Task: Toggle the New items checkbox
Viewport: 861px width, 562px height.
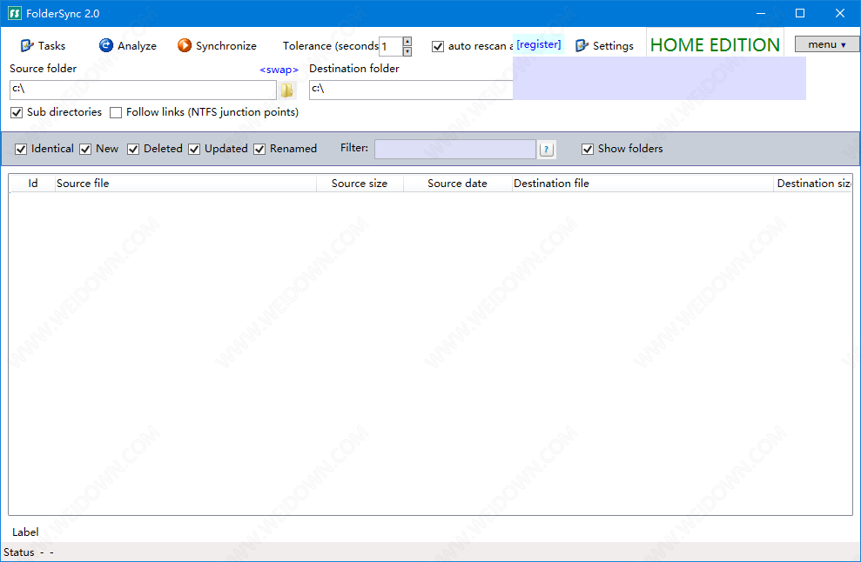Action: [x=85, y=149]
